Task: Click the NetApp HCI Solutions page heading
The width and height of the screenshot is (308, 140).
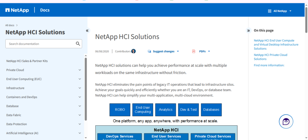Action: point(127,37)
